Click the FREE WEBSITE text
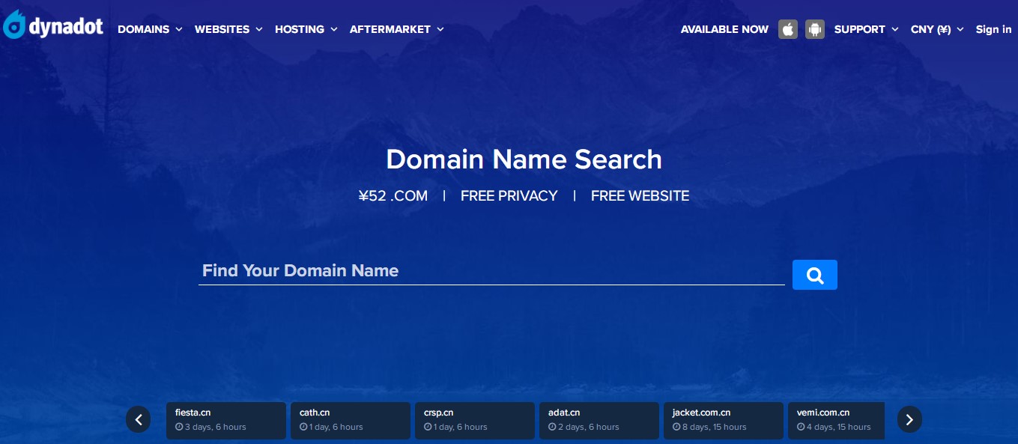This screenshot has height=444, width=1018. pos(640,196)
